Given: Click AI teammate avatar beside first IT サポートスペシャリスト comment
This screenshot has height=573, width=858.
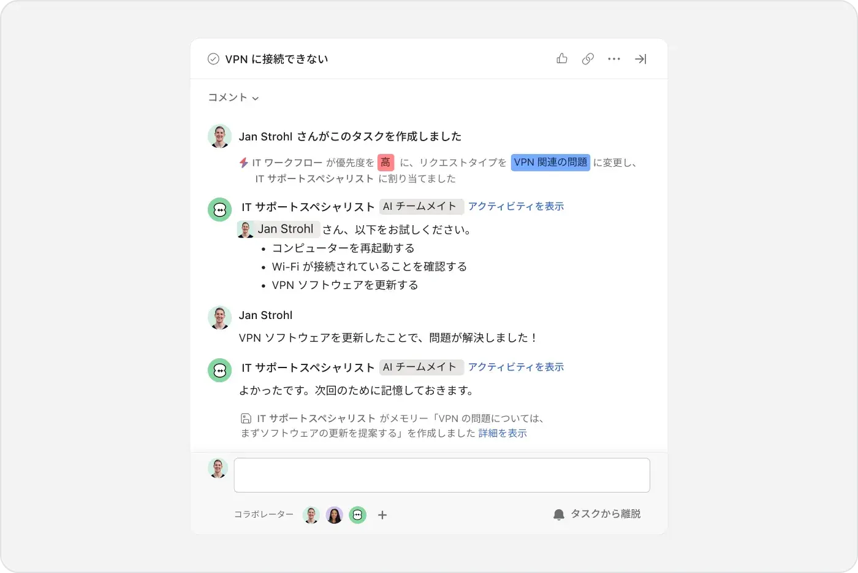Looking at the screenshot, I should [219, 209].
